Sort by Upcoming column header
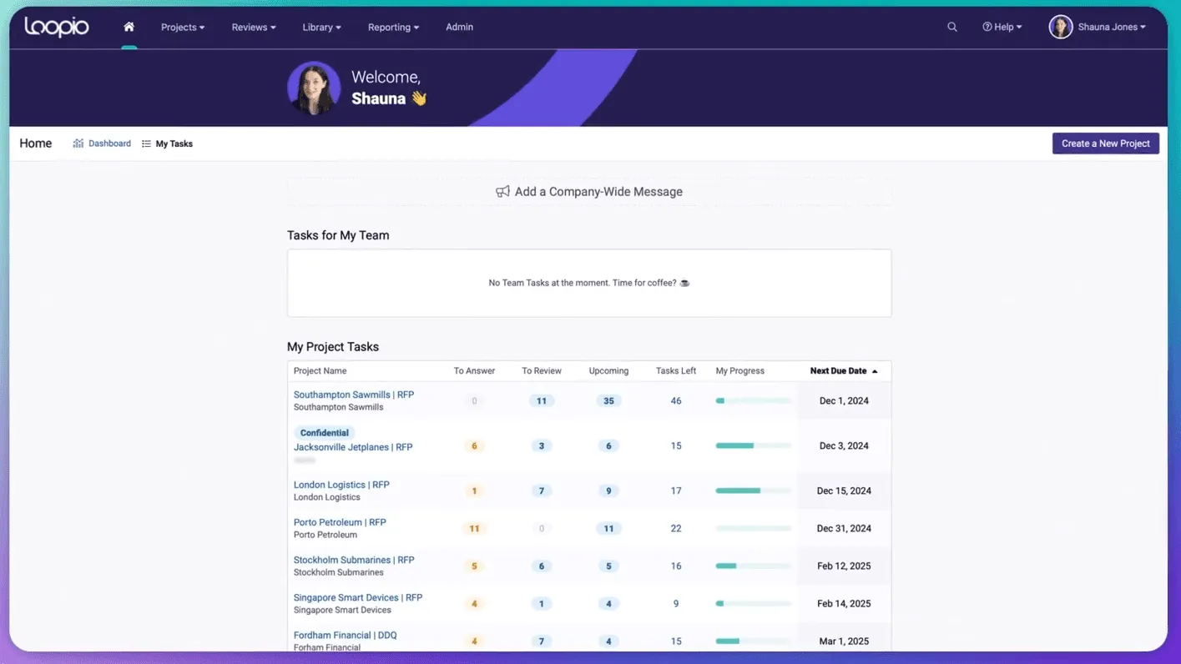This screenshot has width=1181, height=664. point(608,371)
